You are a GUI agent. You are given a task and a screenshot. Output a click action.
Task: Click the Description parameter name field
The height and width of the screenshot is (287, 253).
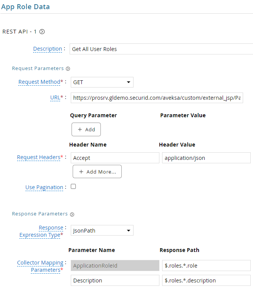pos(115,280)
